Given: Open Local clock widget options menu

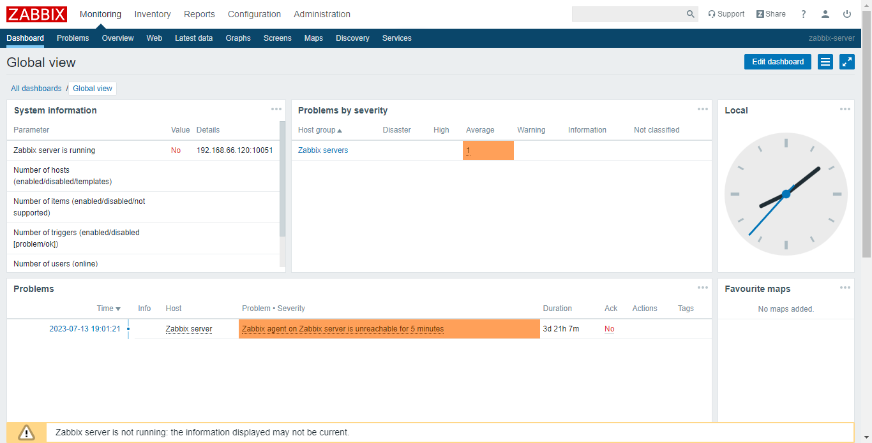Looking at the screenshot, I should [845, 109].
